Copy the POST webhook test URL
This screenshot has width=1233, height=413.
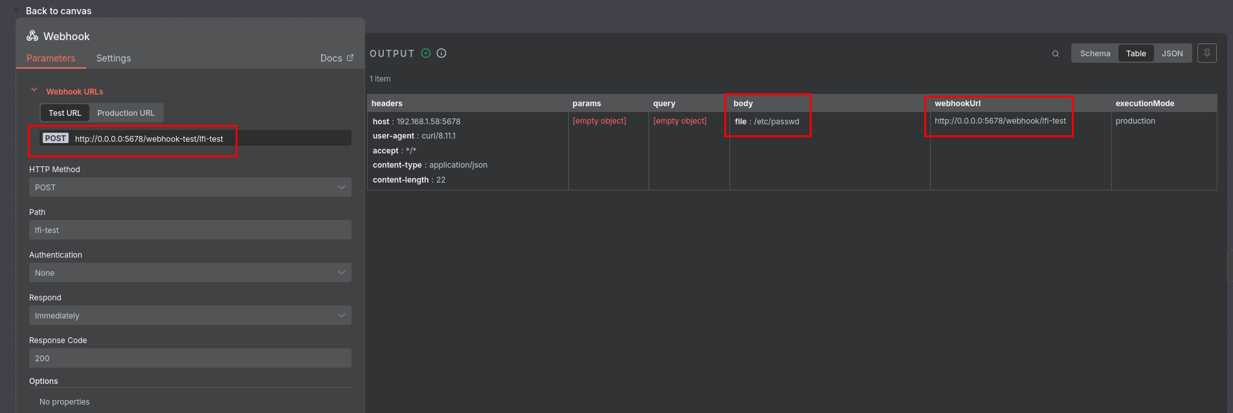[149, 139]
